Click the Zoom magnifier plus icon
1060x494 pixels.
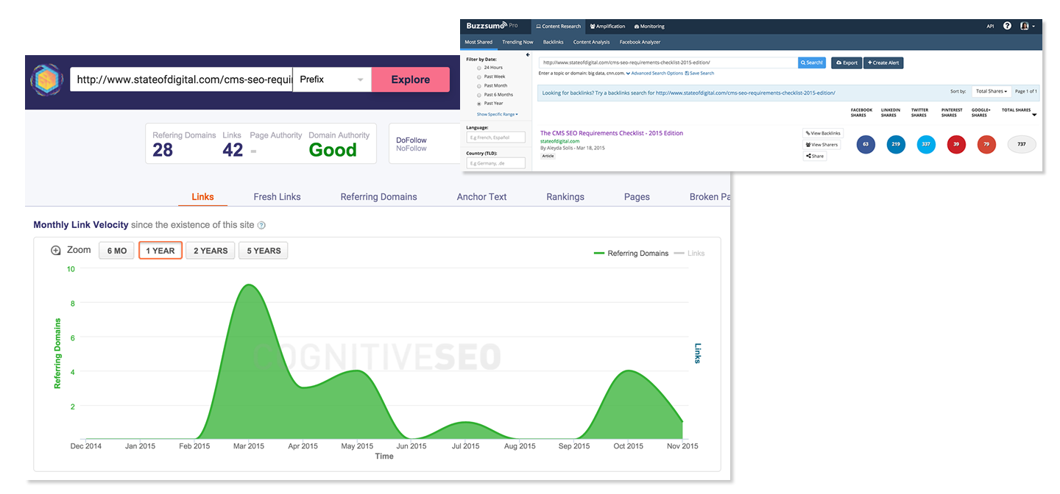[56, 251]
